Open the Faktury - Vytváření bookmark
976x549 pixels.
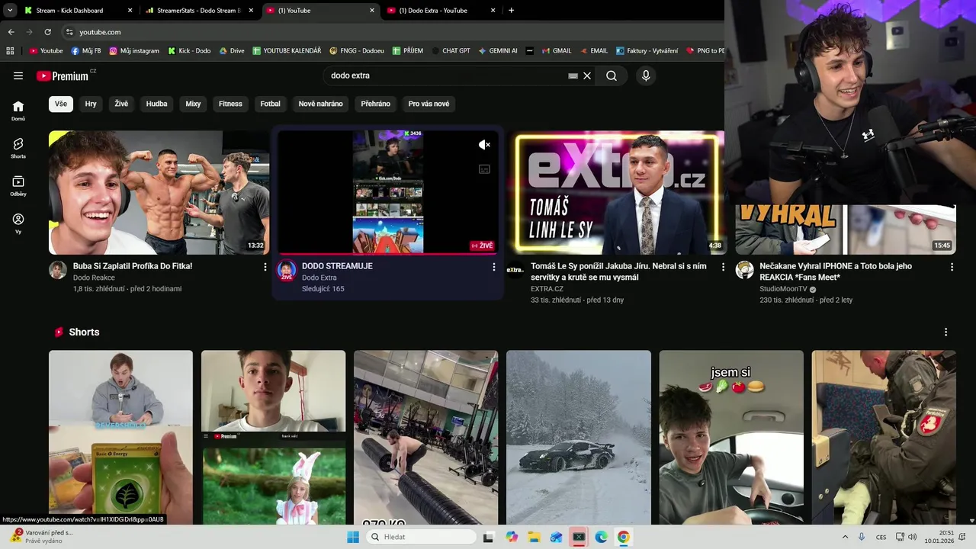coord(647,51)
